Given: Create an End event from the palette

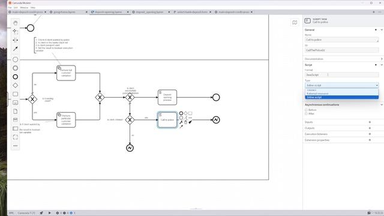Looking at the screenshot, I should pos(15,77).
